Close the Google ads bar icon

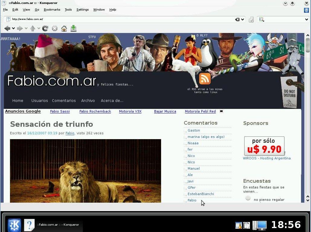click(221, 111)
